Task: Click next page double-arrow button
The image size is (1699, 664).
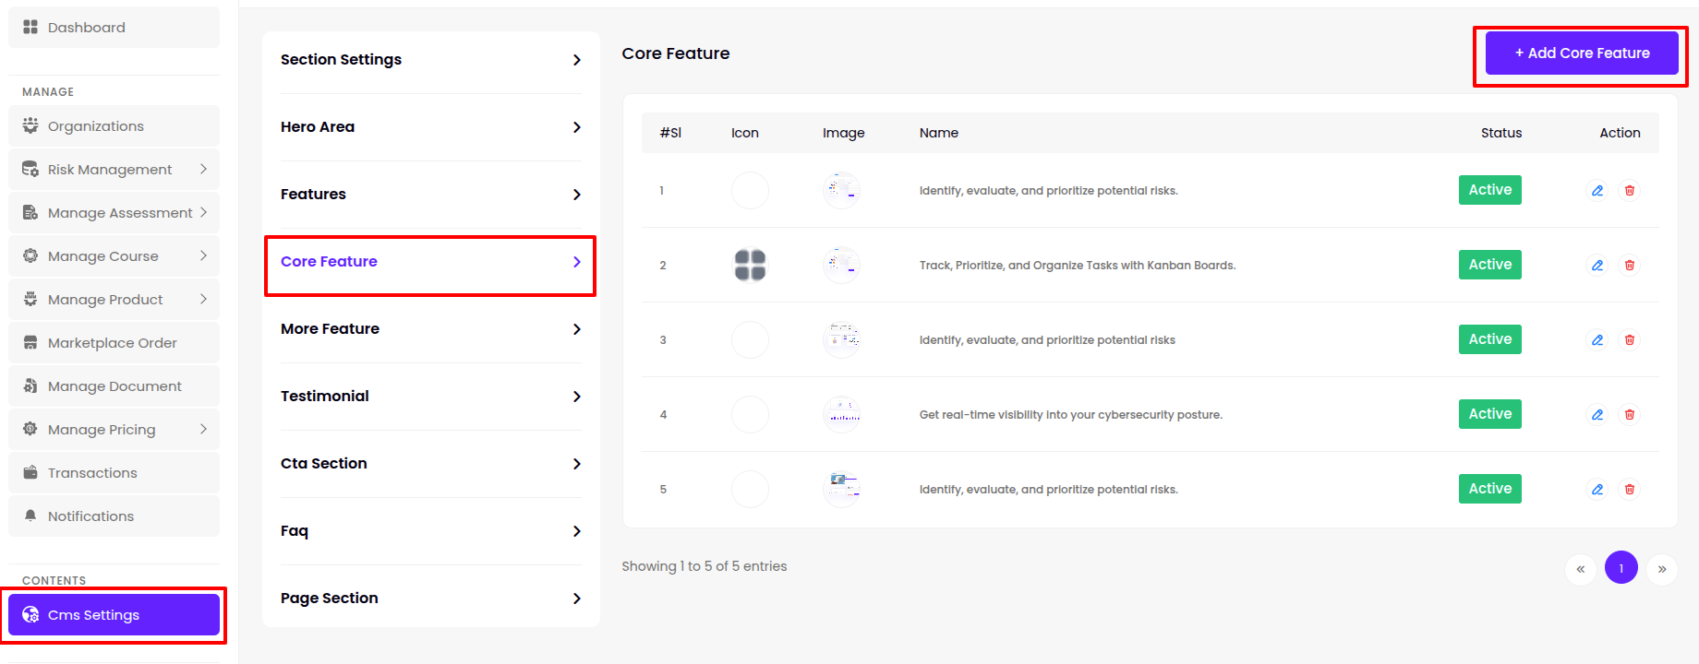Action: tap(1661, 569)
